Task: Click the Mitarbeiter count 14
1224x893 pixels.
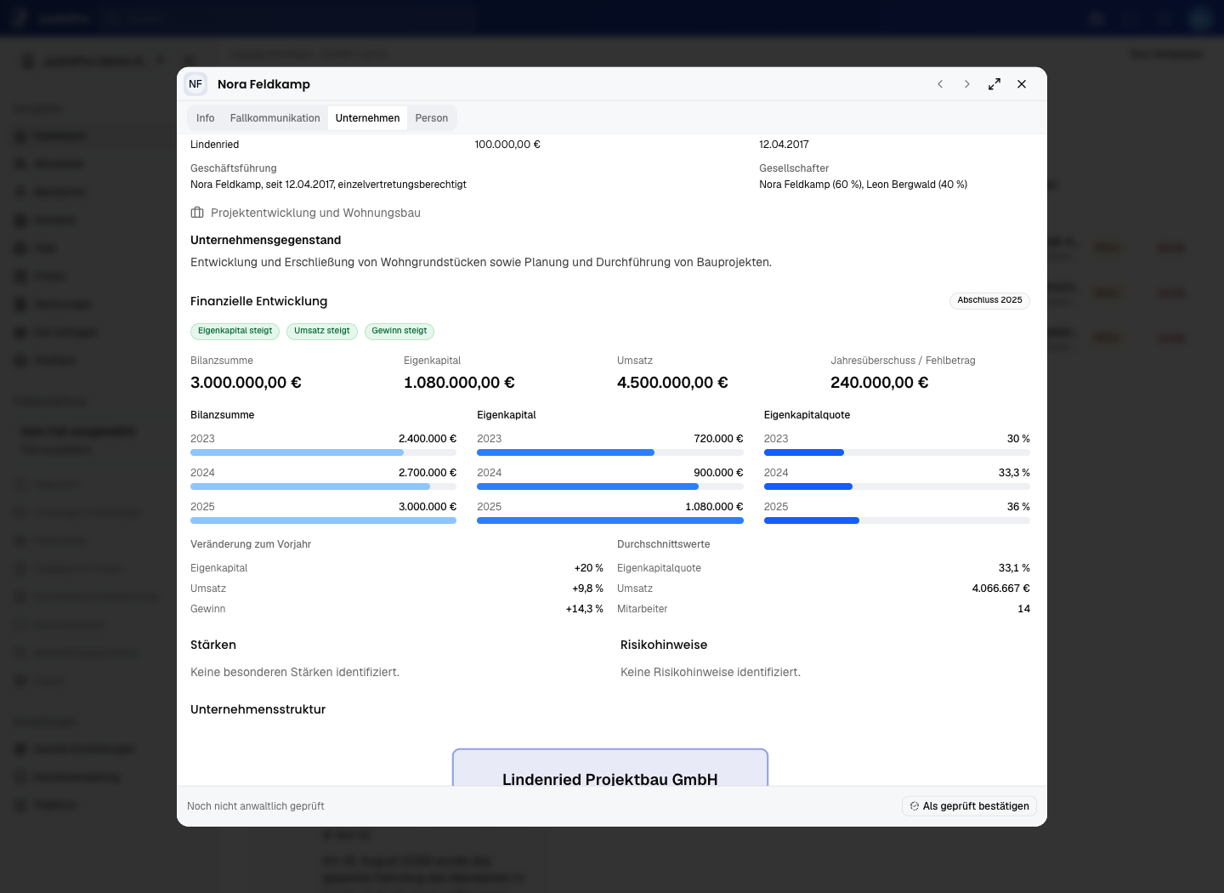Action: point(1024,609)
